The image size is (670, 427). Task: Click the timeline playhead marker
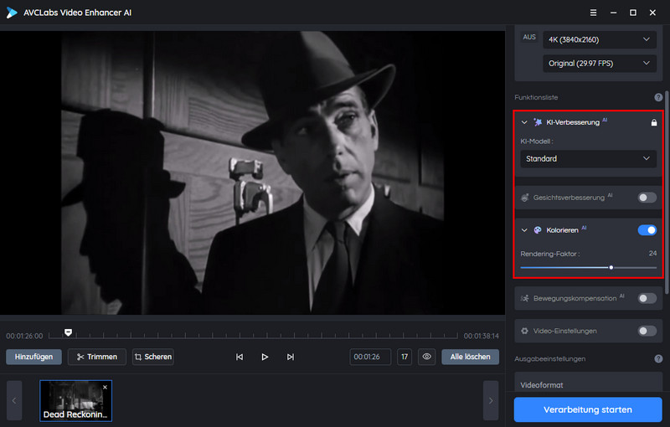click(x=69, y=332)
